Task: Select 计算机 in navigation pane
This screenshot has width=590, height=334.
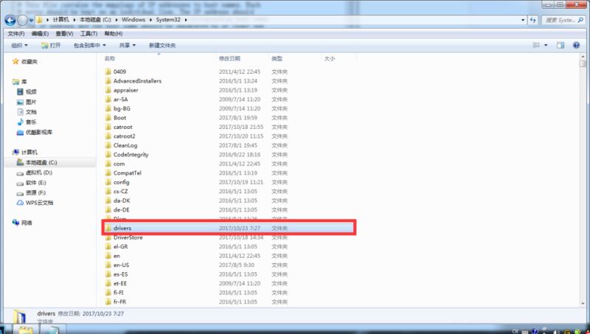Action: point(29,153)
